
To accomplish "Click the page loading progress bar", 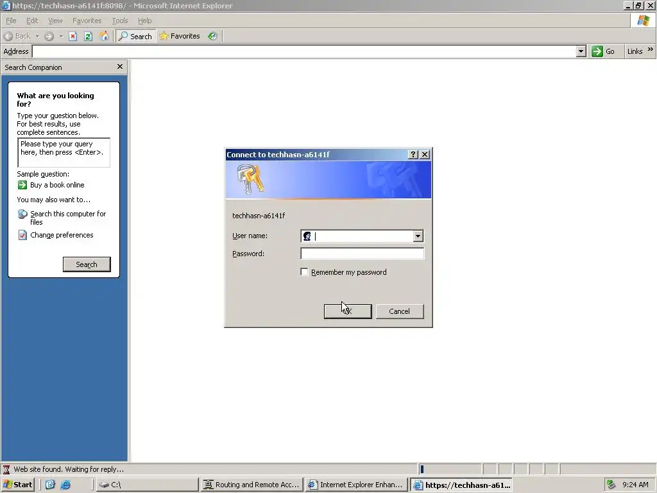I will pyautogui.click(x=450, y=469).
